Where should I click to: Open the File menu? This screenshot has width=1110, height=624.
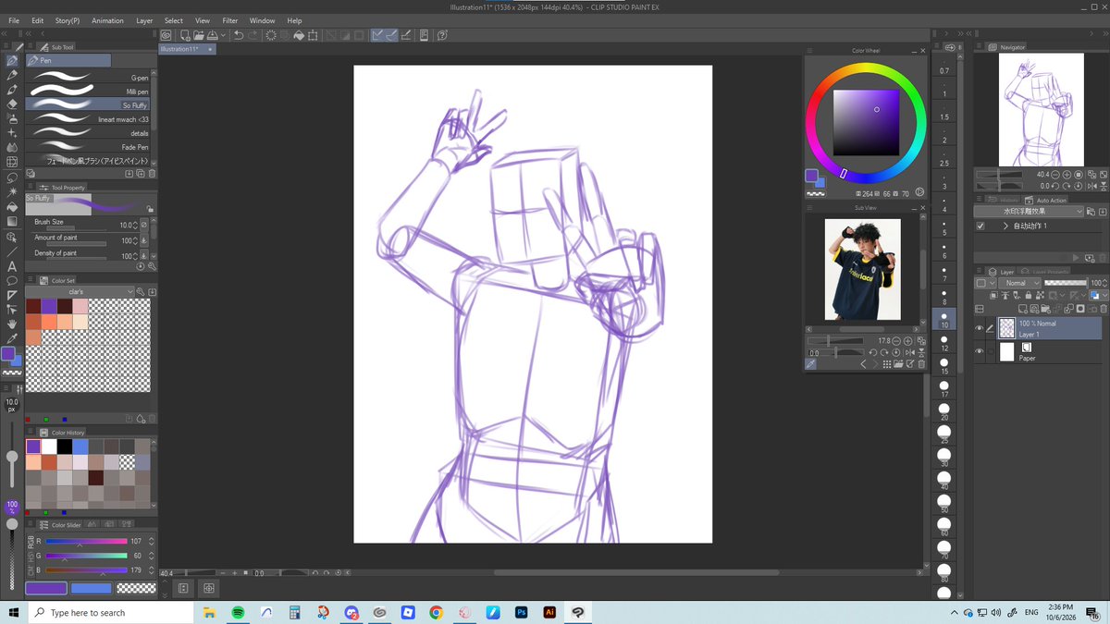pyautogui.click(x=14, y=20)
